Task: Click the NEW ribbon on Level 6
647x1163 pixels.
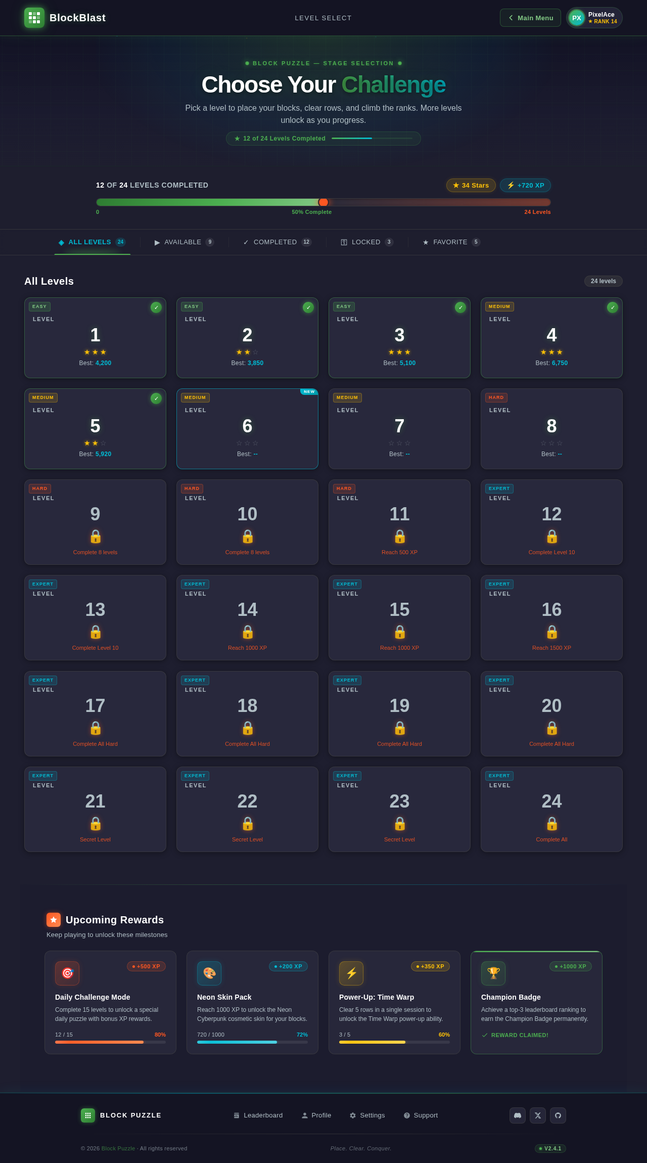Action: [x=309, y=392]
